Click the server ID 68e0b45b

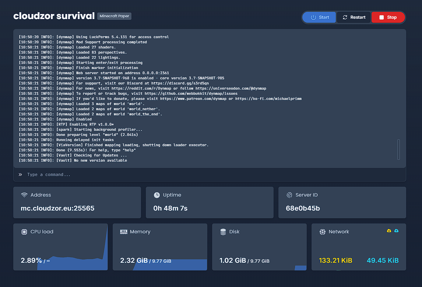303,208
